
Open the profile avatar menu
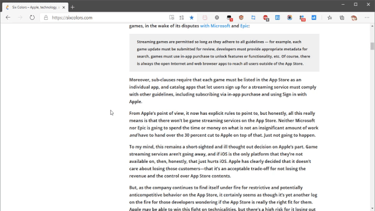pyautogui.click(x=354, y=18)
